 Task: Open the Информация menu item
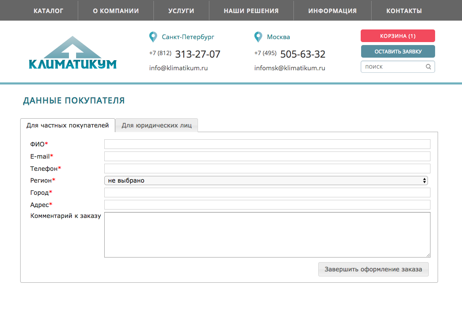[332, 11]
